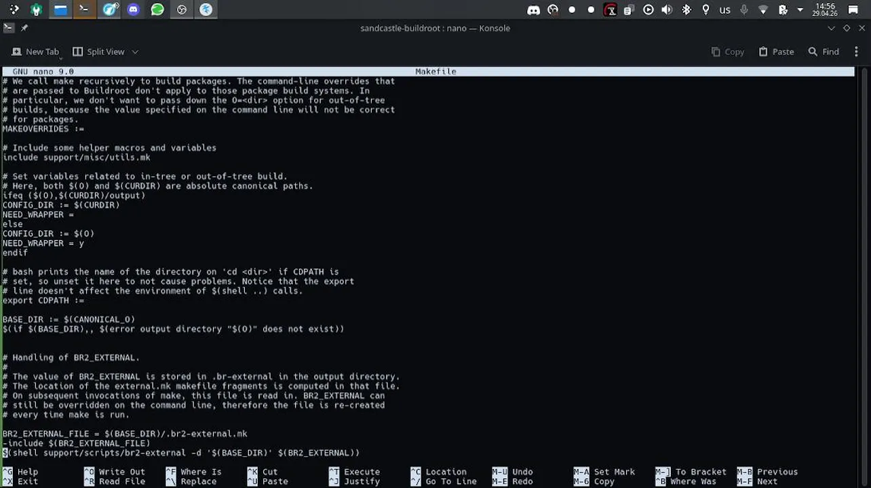This screenshot has width=871, height=488.
Task: Toggle the pin icon in Konsole title bar
Action: pyautogui.click(x=24, y=28)
